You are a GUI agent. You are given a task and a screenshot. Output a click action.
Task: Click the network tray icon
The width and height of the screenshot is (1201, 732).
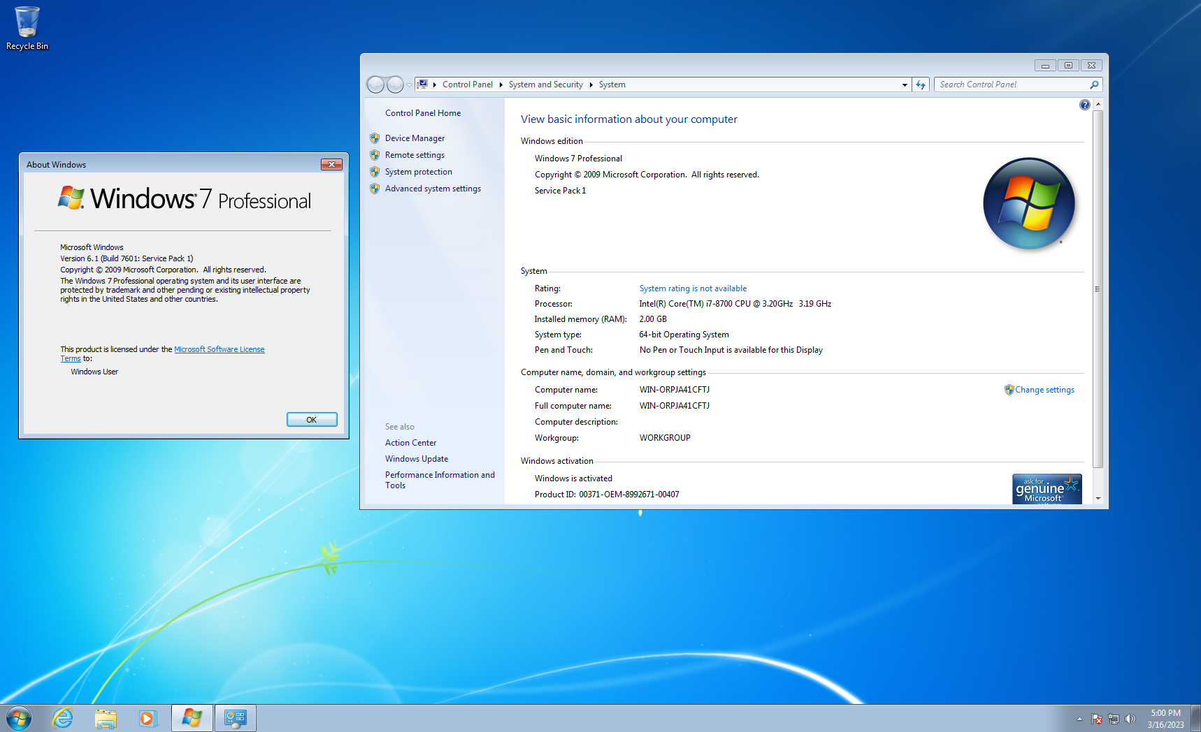tap(1114, 719)
